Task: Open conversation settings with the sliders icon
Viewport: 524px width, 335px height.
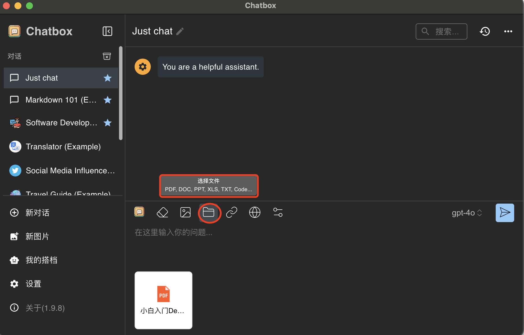Action: pyautogui.click(x=278, y=213)
